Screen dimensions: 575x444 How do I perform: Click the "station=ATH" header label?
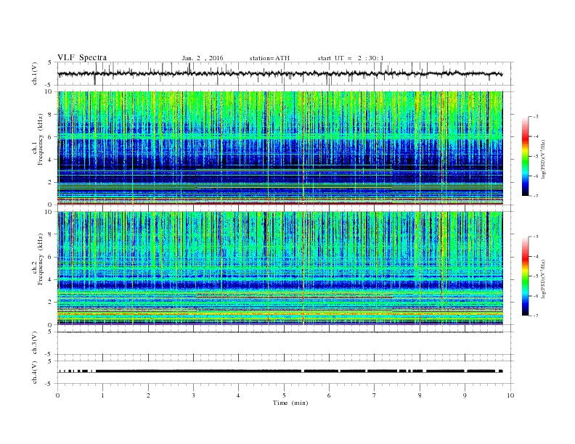click(269, 58)
